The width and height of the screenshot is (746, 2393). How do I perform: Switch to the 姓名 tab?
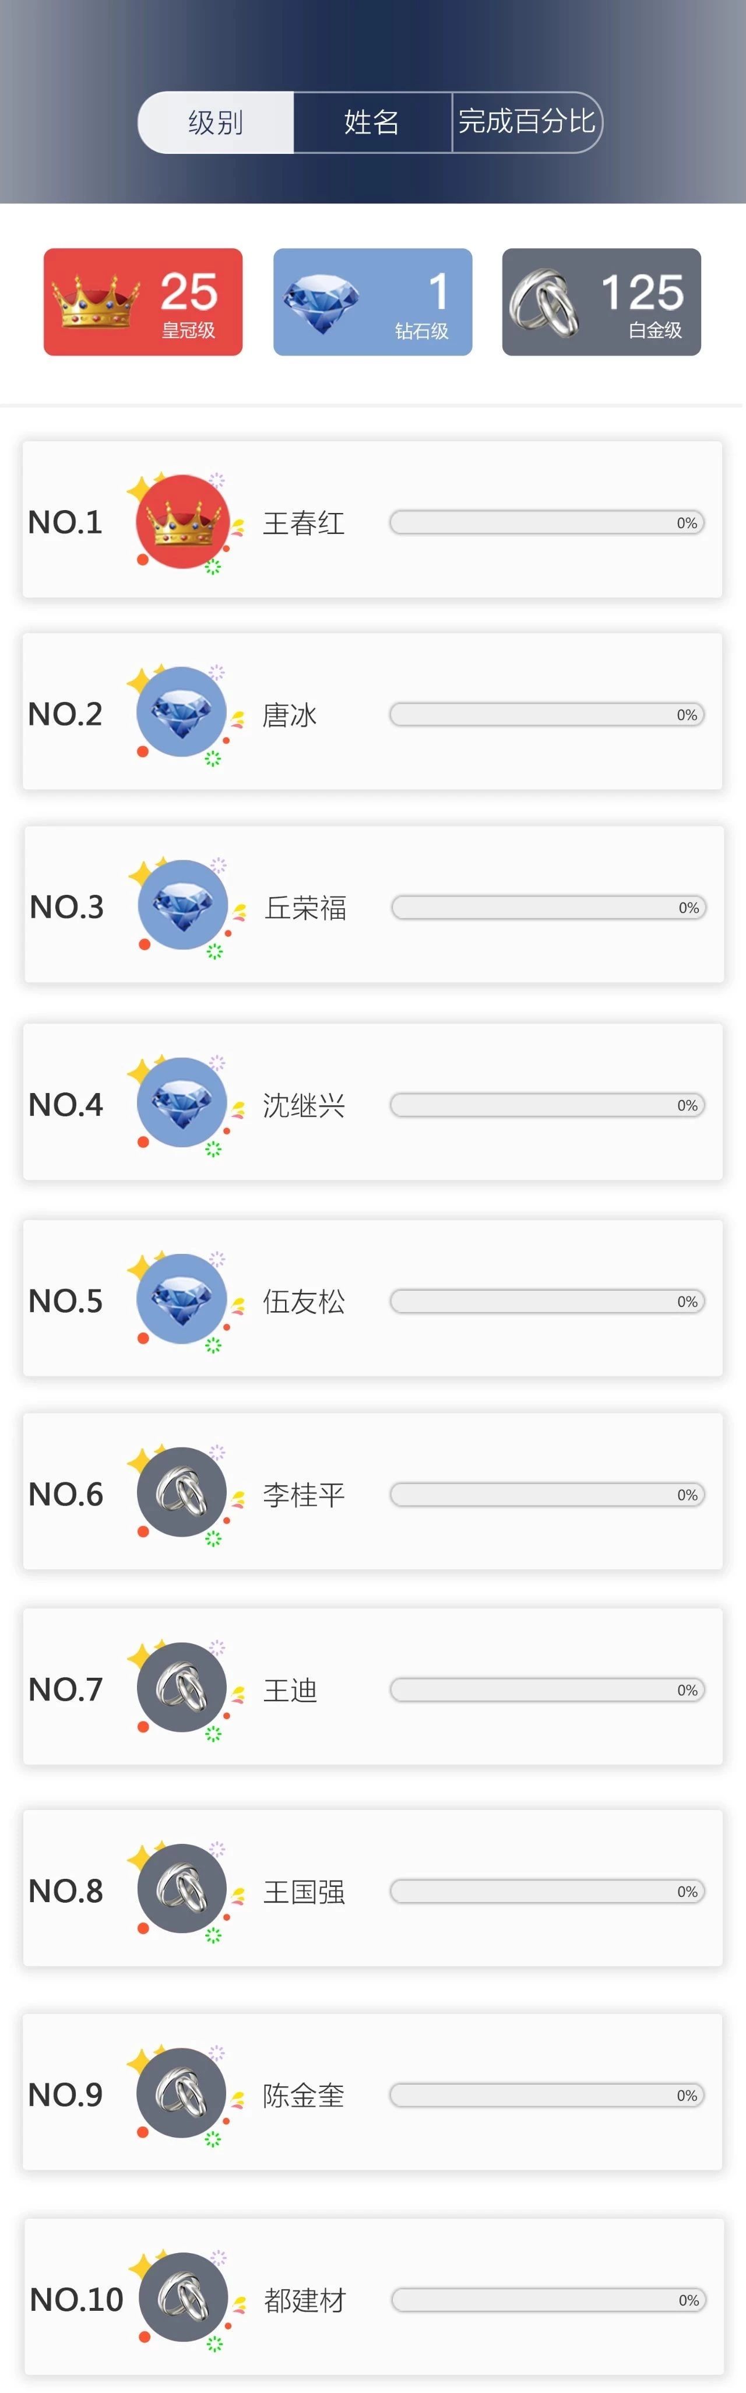372,122
